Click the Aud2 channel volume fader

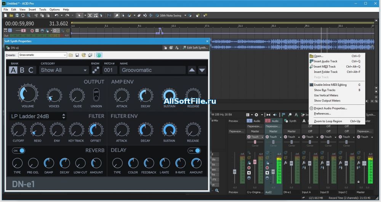tap(273, 172)
